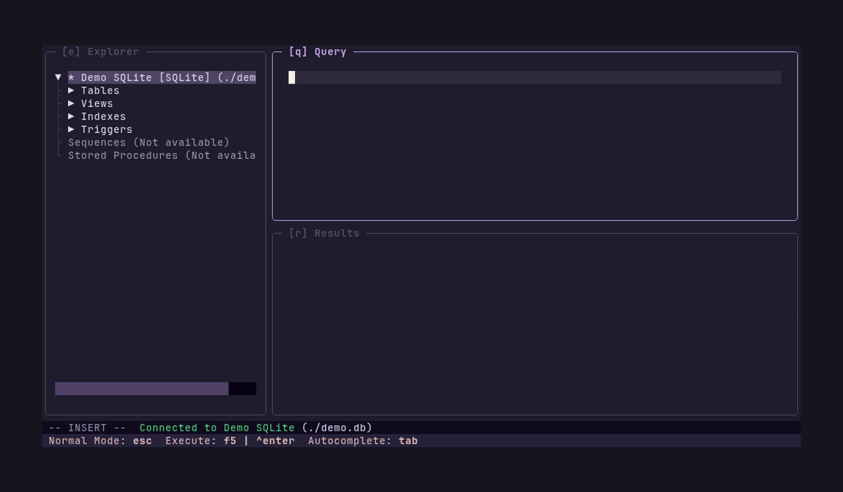Focus the [r] Results panel title

[324, 233]
